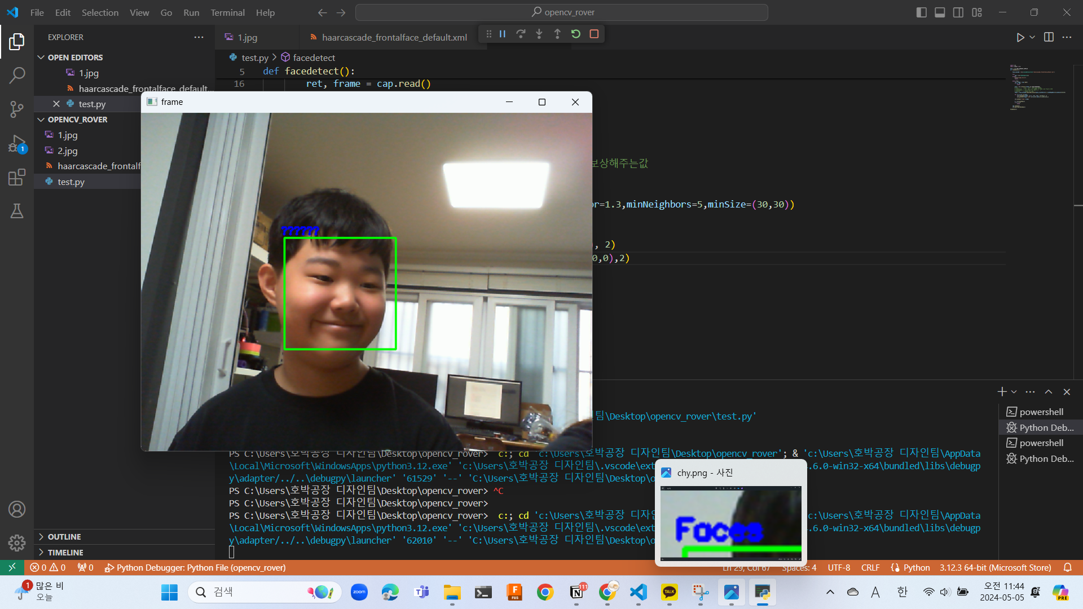
Task: Open editor More Actions menu
Action: pos(1067,37)
